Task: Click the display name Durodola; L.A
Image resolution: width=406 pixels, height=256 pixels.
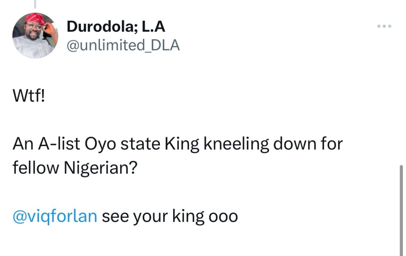Action: pyautogui.click(x=116, y=27)
